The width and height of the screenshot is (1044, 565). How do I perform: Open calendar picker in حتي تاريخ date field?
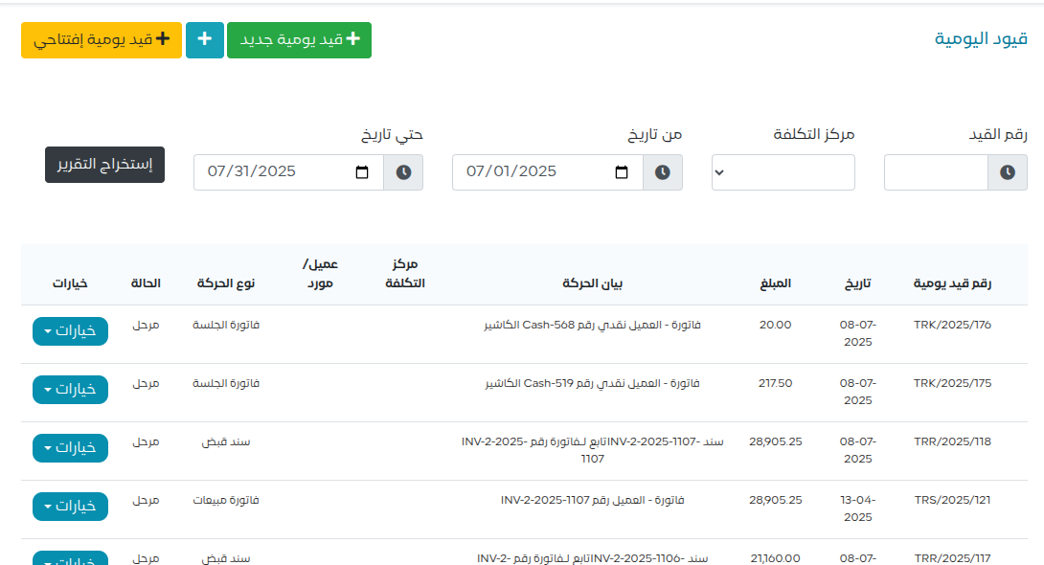coord(362,172)
